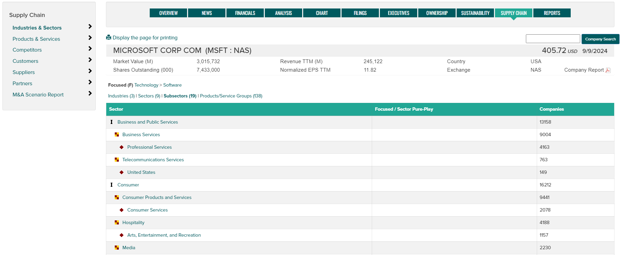Select the Supply Chain tab
Screen dimensions: 624x255
[x=514, y=13]
